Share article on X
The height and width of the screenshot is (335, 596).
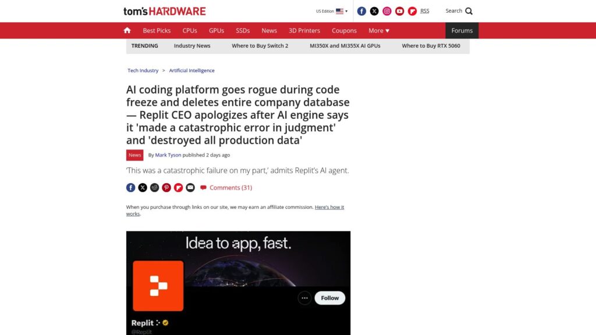pos(143,187)
